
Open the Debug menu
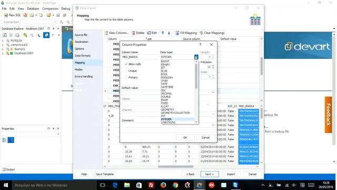pyautogui.click(x=65, y=8)
